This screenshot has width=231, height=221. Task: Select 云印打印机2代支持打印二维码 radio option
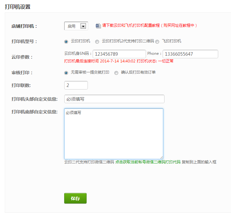(97, 41)
